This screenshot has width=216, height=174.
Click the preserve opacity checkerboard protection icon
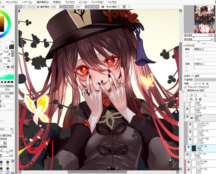[196, 84]
